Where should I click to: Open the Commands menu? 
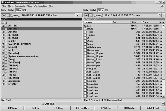tap(20, 6)
